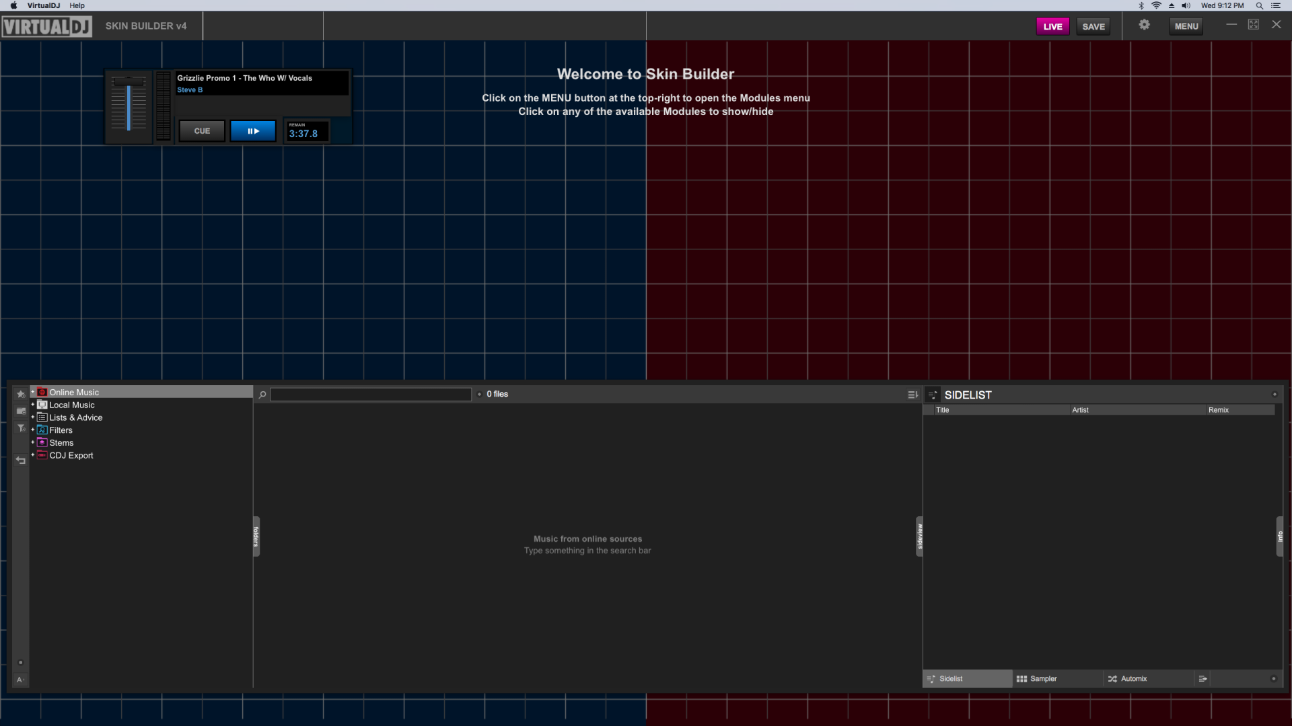The width and height of the screenshot is (1292, 726).
Task: Toggle the folders panel side handle
Action: [256, 536]
